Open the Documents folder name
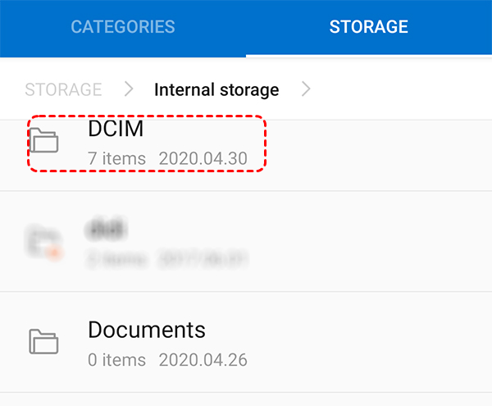Viewport: 492px width, 406px height. [147, 330]
